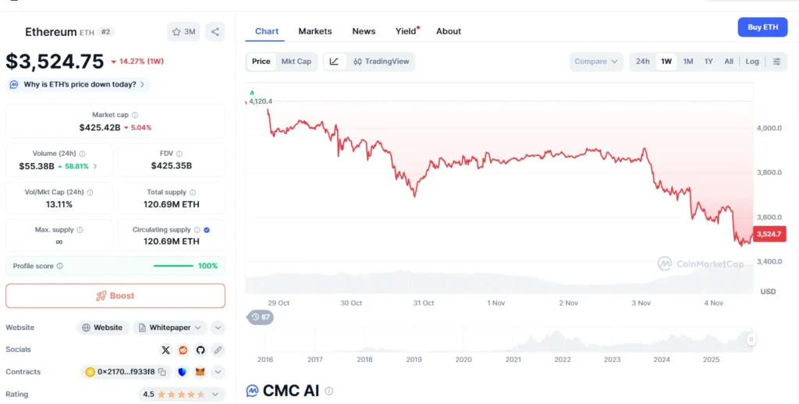Open chart settings sliders icon
The image size is (799, 404).
point(776,62)
